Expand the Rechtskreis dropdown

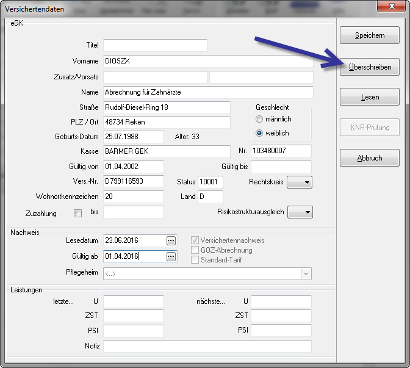pyautogui.click(x=299, y=182)
